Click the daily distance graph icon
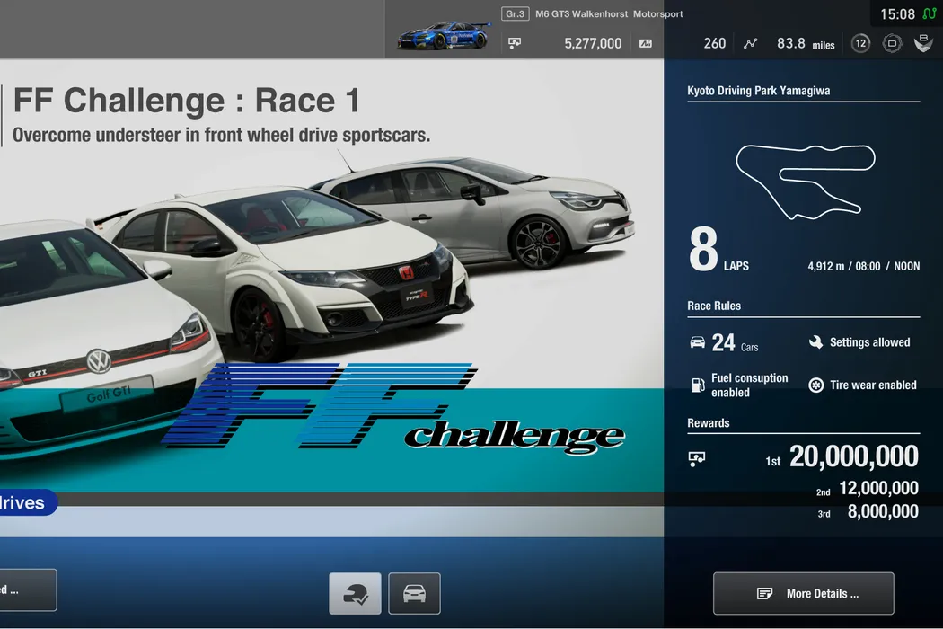Image resolution: width=943 pixels, height=629 pixels. [x=751, y=43]
